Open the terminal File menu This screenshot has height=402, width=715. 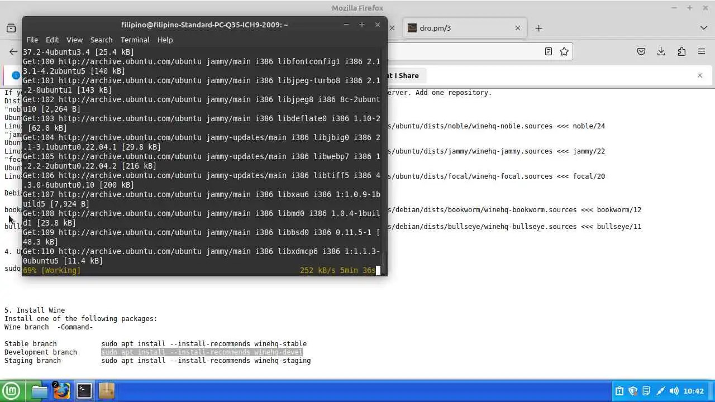[32, 40]
